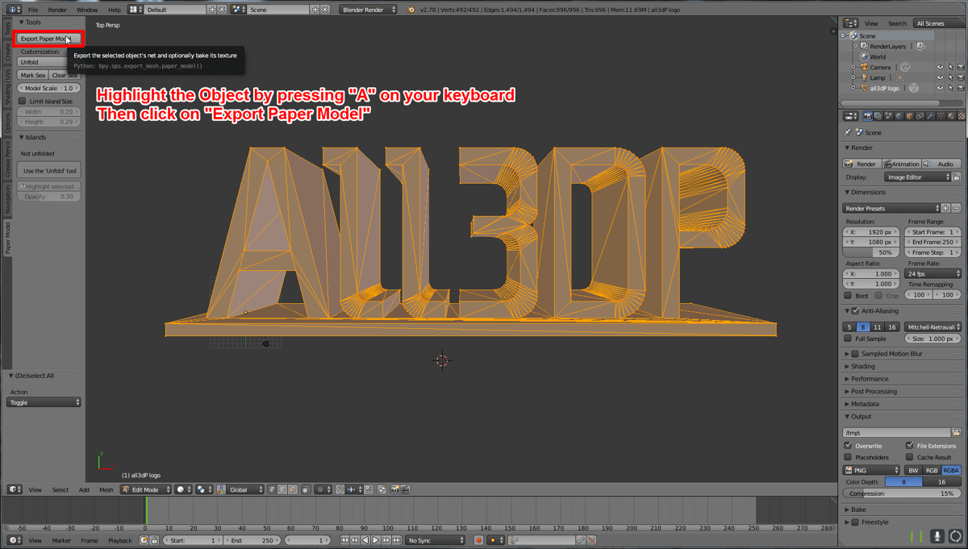968x549 pixels.
Task: Open the Render Presets dropdown
Action: pos(891,208)
